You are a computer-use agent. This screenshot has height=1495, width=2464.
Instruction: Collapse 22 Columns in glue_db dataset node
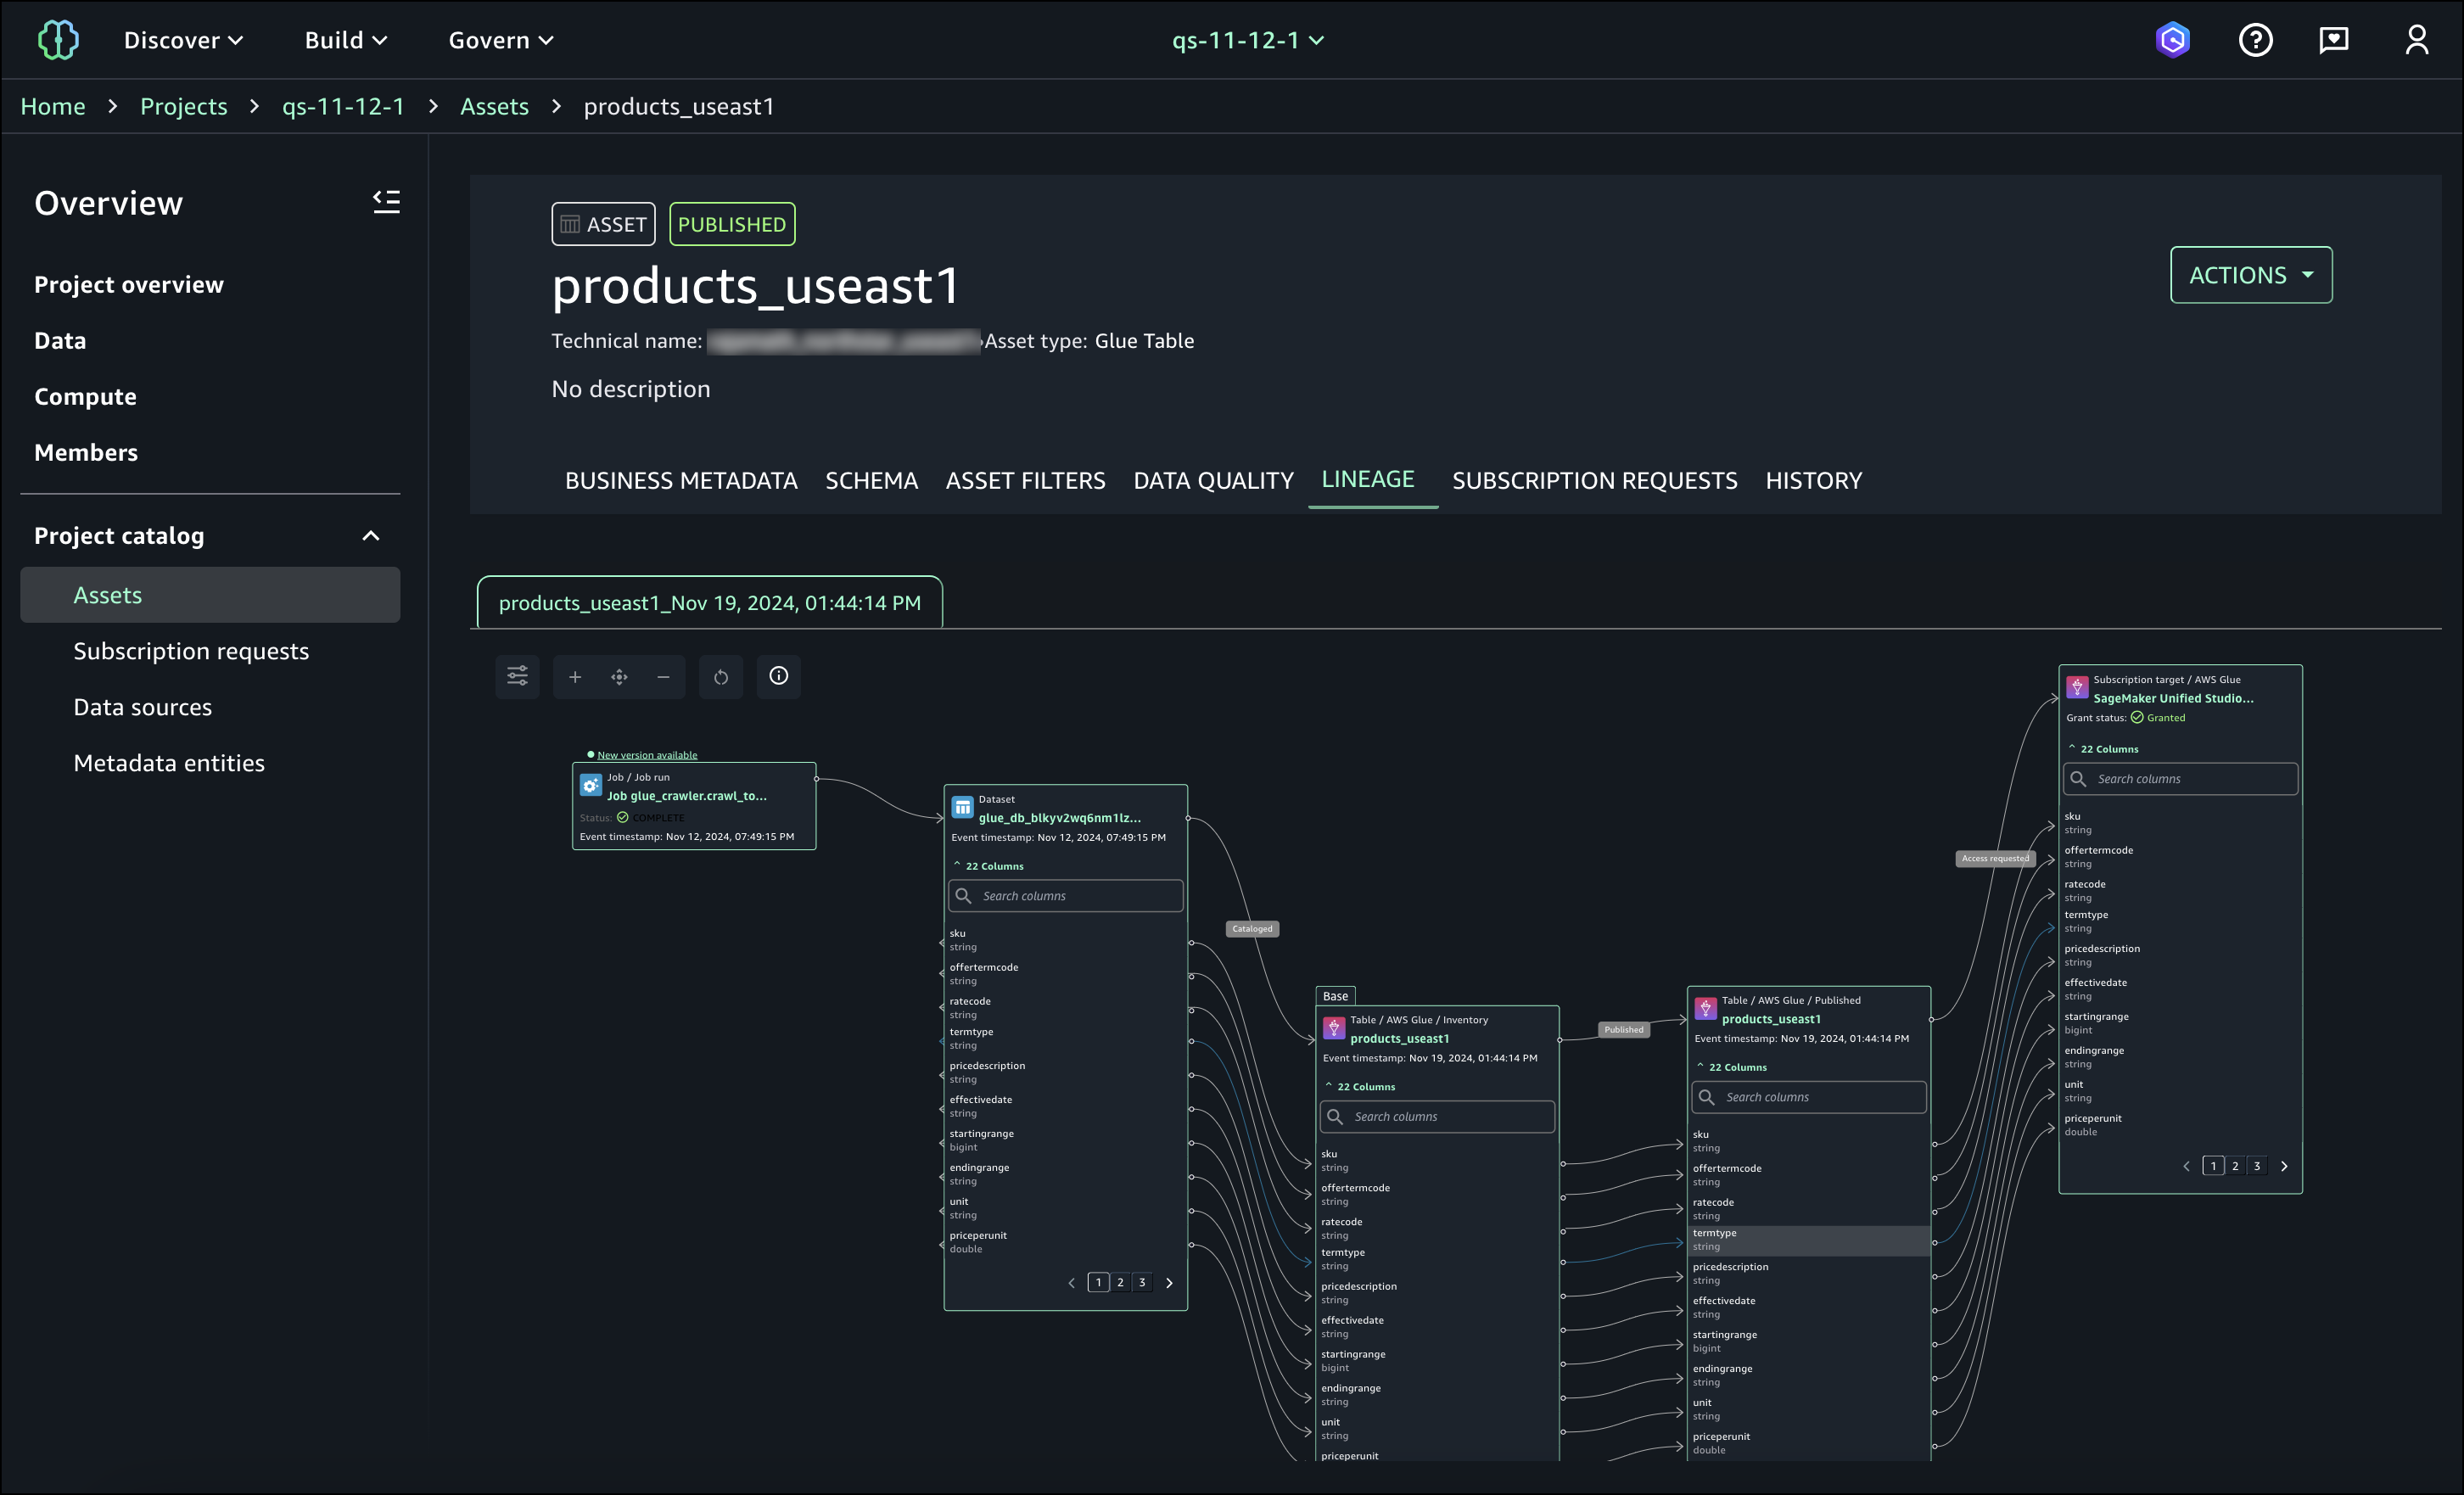point(989,866)
